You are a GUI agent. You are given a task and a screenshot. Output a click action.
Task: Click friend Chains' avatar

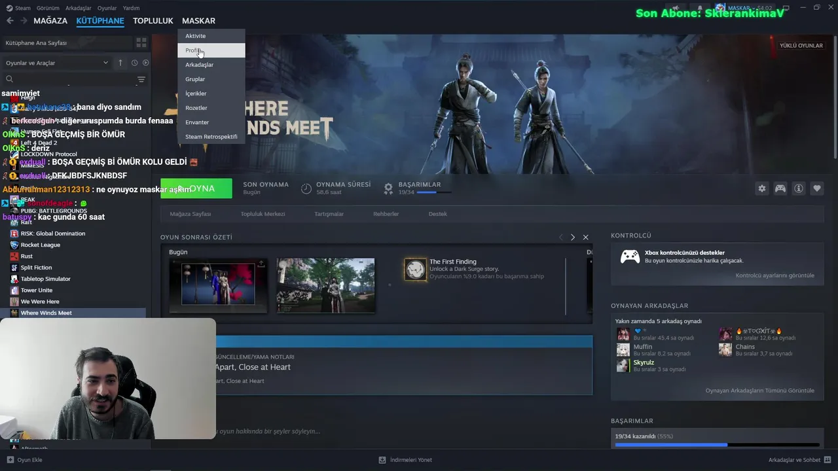(725, 350)
